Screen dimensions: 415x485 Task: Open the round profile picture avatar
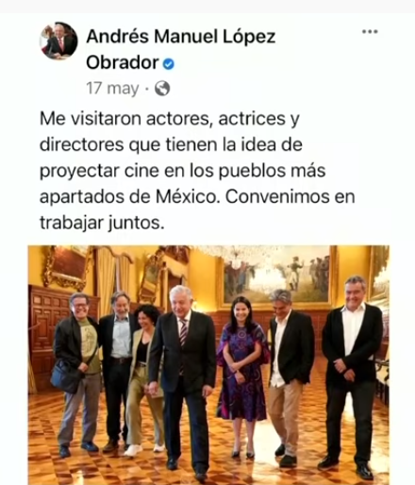[58, 41]
